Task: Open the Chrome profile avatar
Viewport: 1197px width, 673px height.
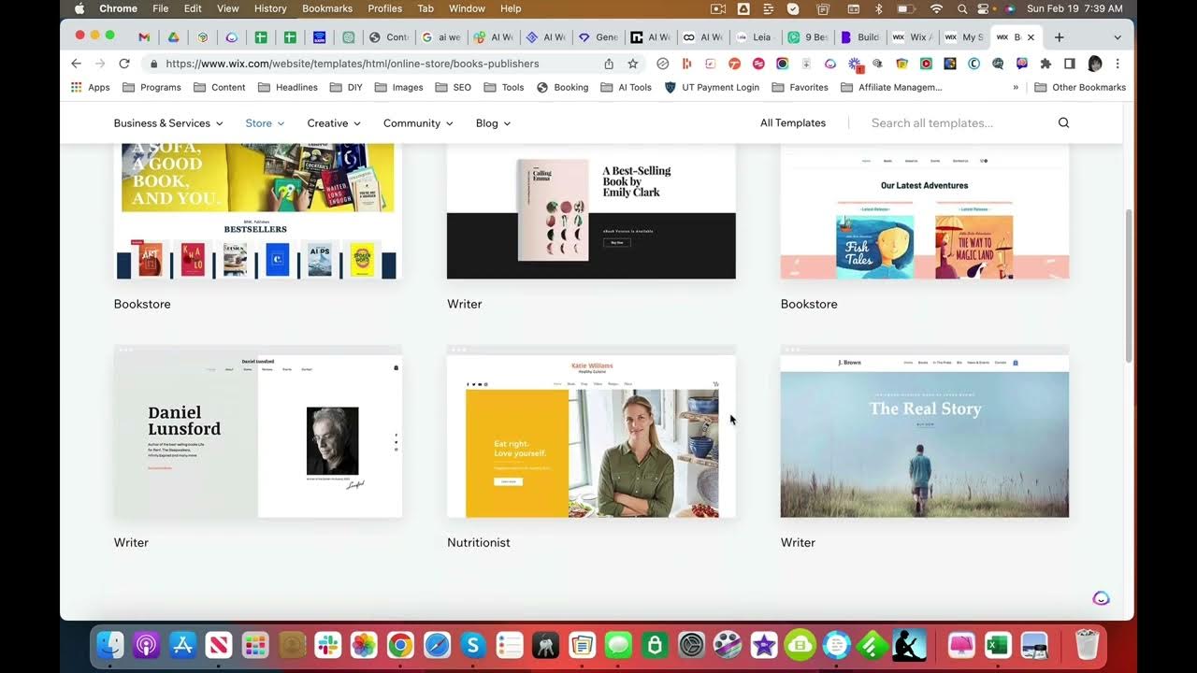Action: 1095,64
